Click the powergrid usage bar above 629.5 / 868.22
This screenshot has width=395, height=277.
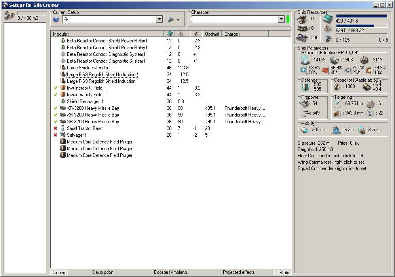pyautogui.click(x=361, y=26)
